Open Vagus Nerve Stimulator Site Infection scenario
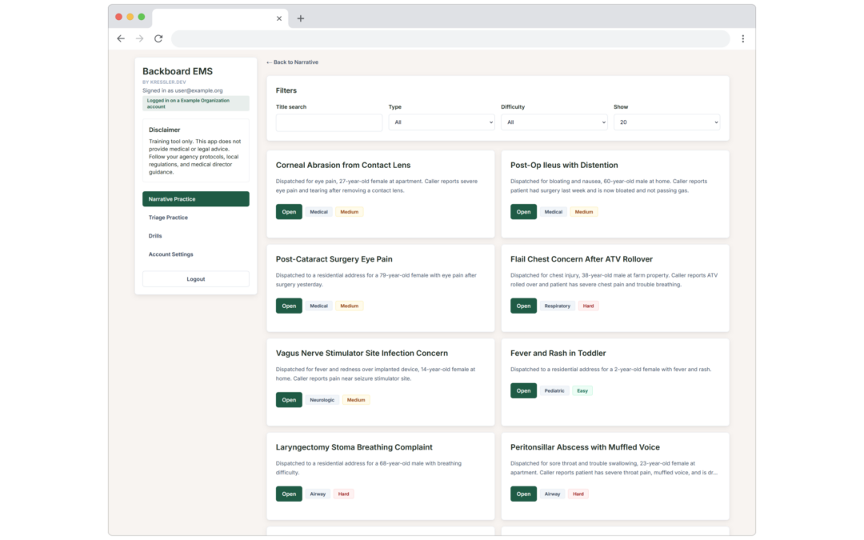 289,400
